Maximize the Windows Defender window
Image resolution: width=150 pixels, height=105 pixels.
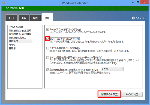point(138,2)
